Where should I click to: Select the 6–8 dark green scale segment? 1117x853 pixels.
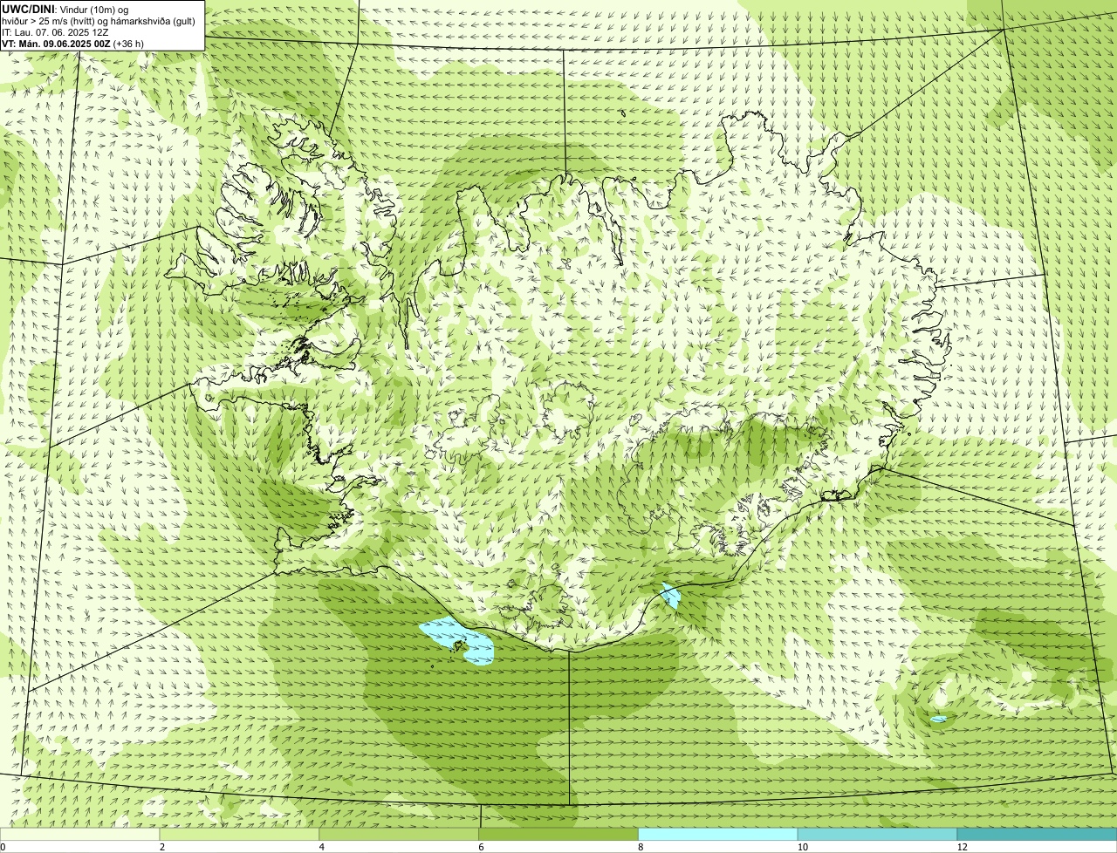[558, 834]
